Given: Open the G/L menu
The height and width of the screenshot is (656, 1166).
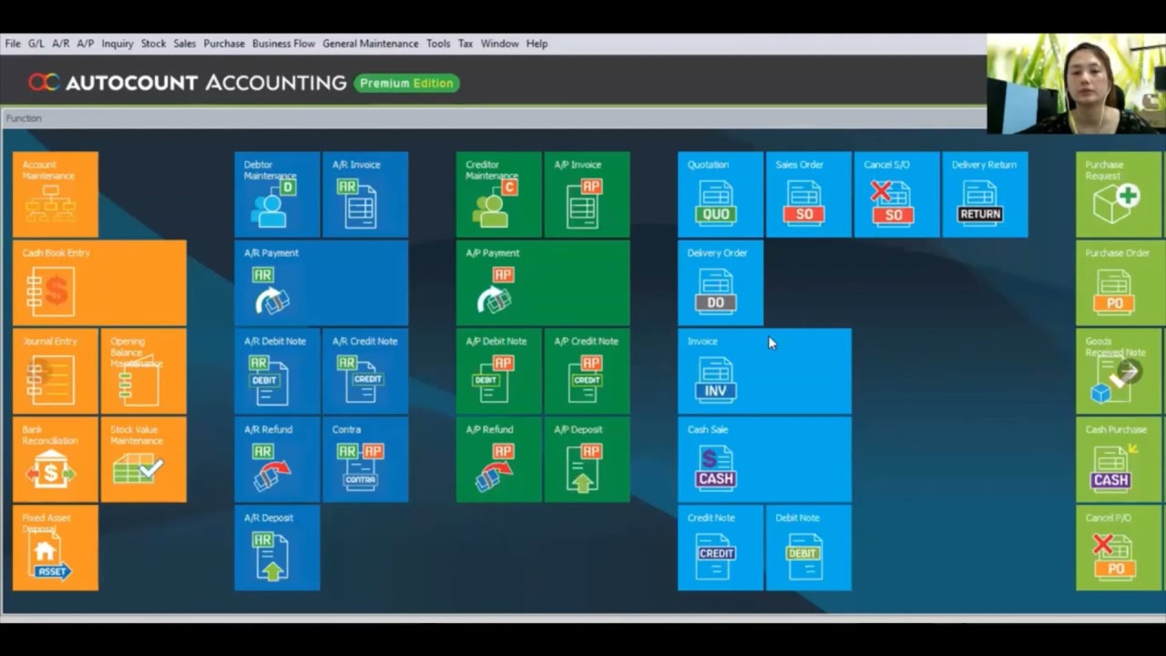Looking at the screenshot, I should point(36,44).
